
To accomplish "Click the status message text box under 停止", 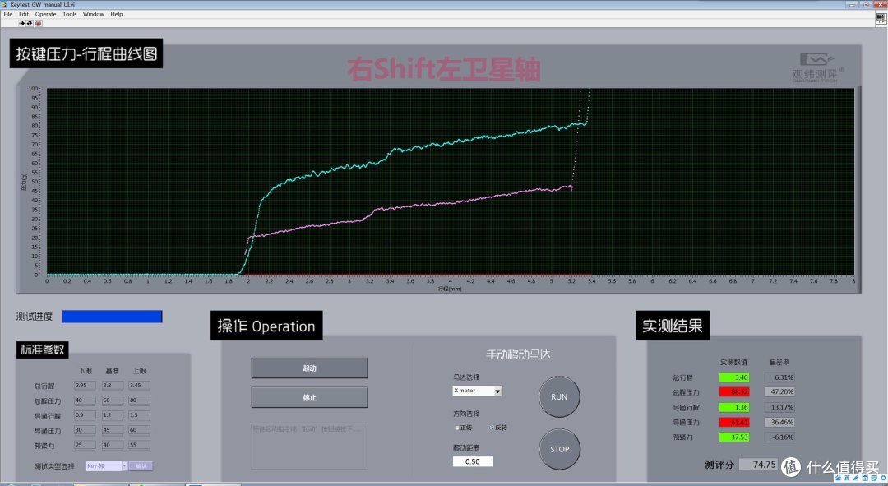I will [x=309, y=447].
